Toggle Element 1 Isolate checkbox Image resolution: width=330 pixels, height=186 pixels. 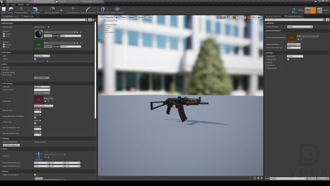coord(4,47)
